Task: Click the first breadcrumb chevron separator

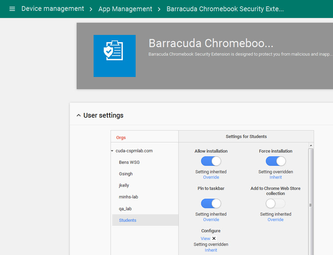Action: point(91,9)
